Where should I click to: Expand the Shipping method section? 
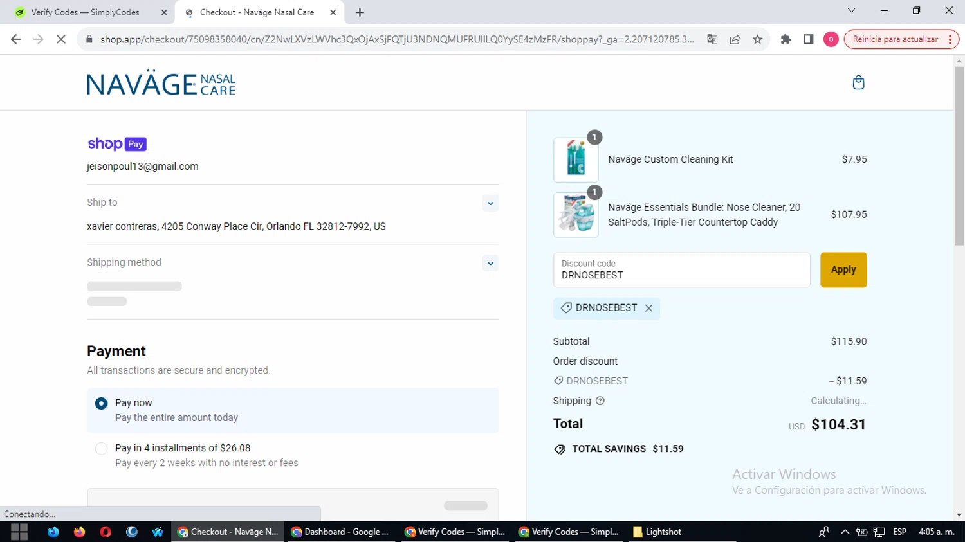[490, 263]
